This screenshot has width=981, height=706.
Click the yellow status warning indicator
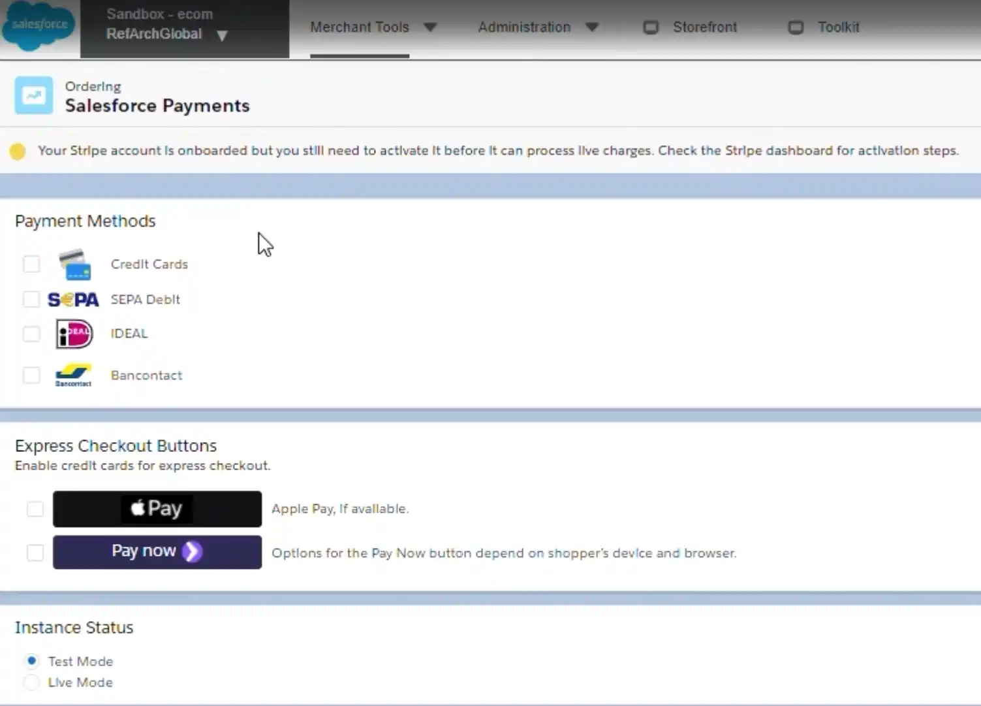point(18,152)
